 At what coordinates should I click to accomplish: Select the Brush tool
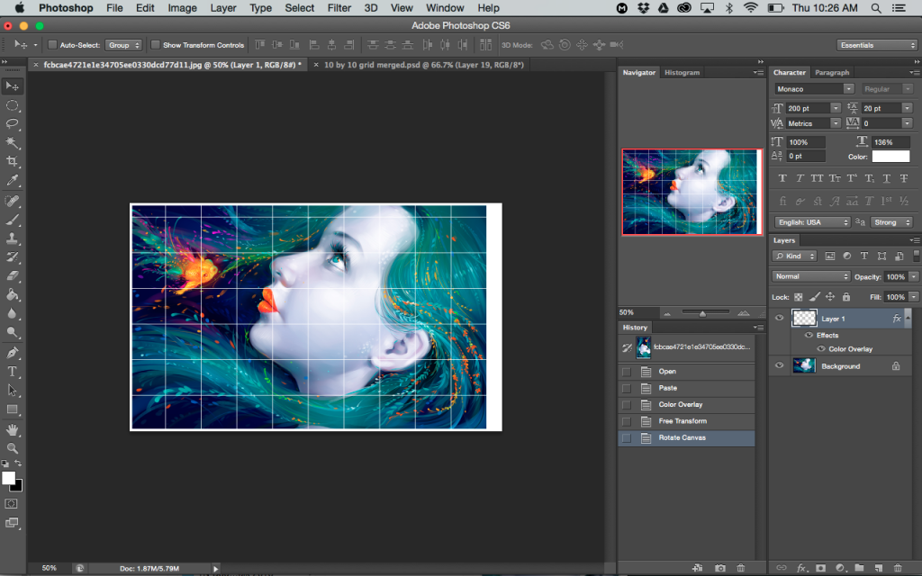[12, 220]
